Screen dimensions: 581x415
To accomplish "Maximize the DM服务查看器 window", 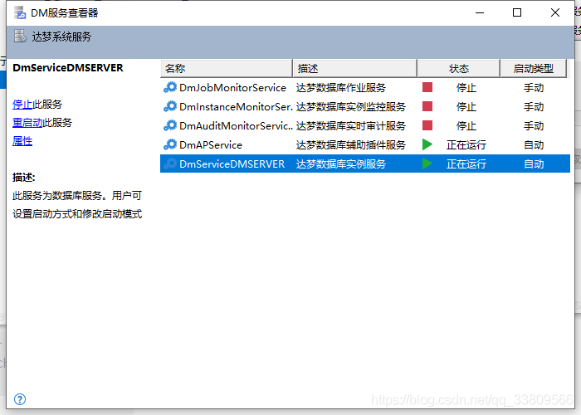I will tap(517, 12).
